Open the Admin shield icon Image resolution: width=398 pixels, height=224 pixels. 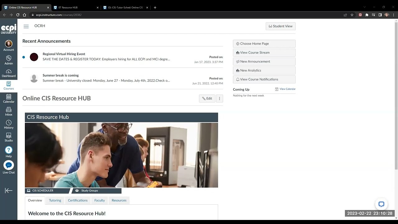click(9, 60)
